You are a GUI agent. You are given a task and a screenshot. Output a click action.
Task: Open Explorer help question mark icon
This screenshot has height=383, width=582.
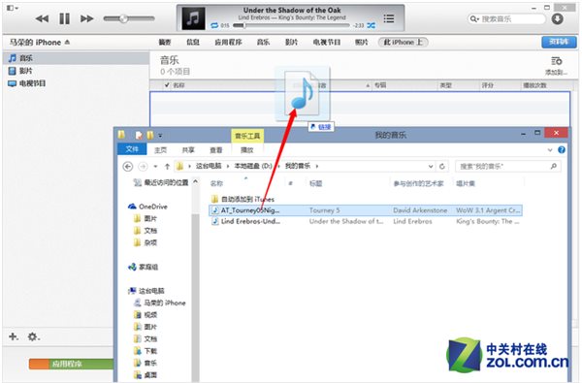[x=562, y=150]
